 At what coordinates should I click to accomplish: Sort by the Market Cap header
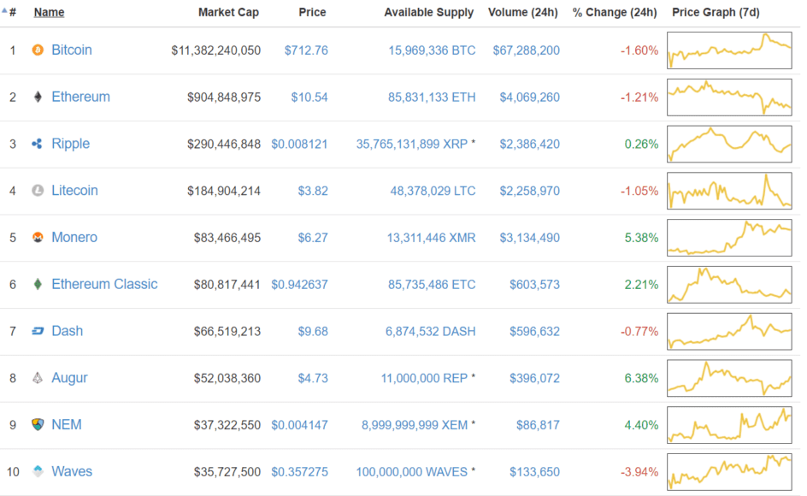(228, 12)
